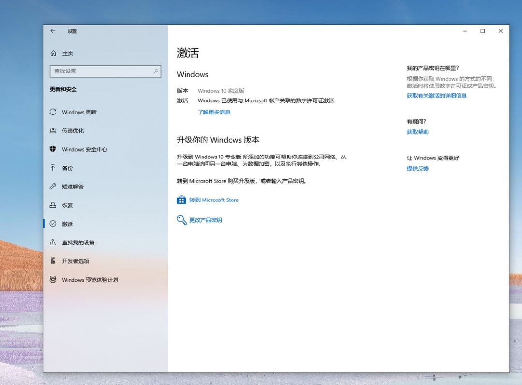Minimize the Settings window
Image resolution: width=522 pixels, height=385 pixels.
click(465, 31)
